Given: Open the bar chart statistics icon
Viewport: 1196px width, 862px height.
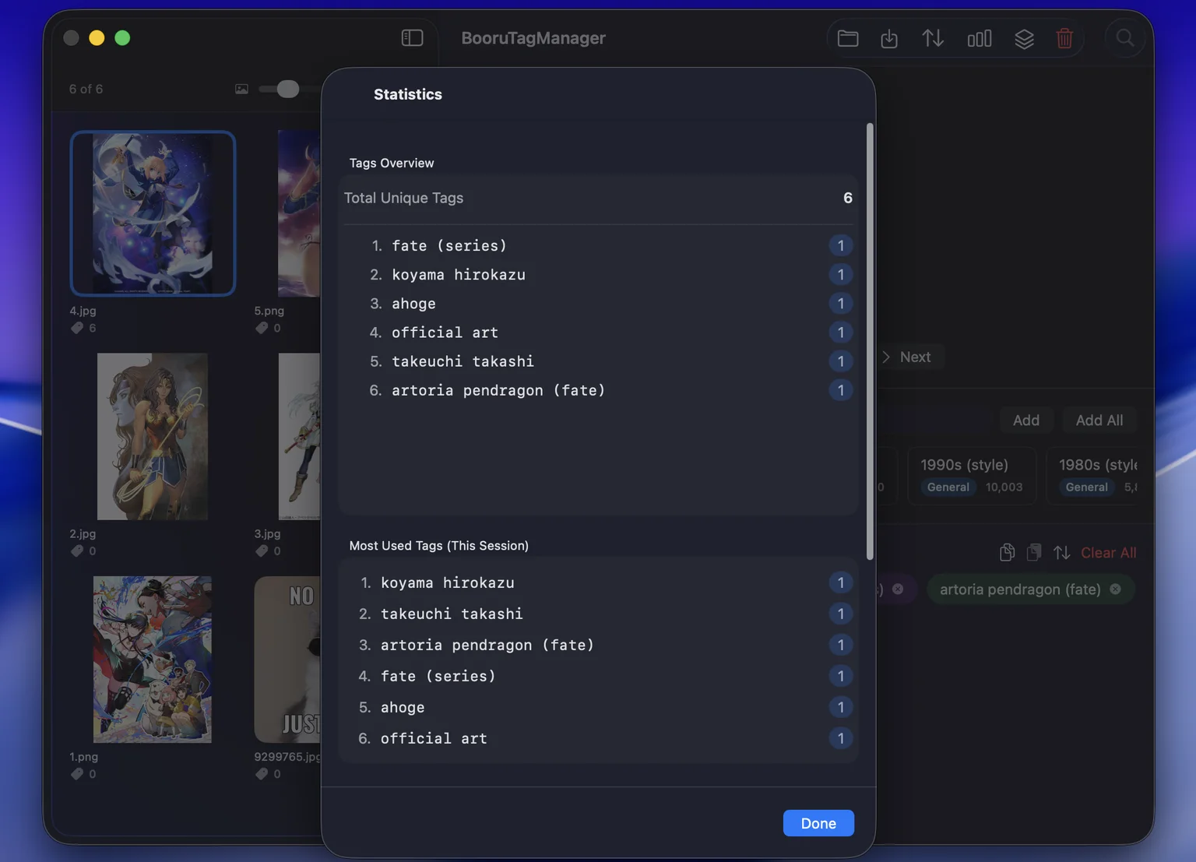Looking at the screenshot, I should (979, 37).
